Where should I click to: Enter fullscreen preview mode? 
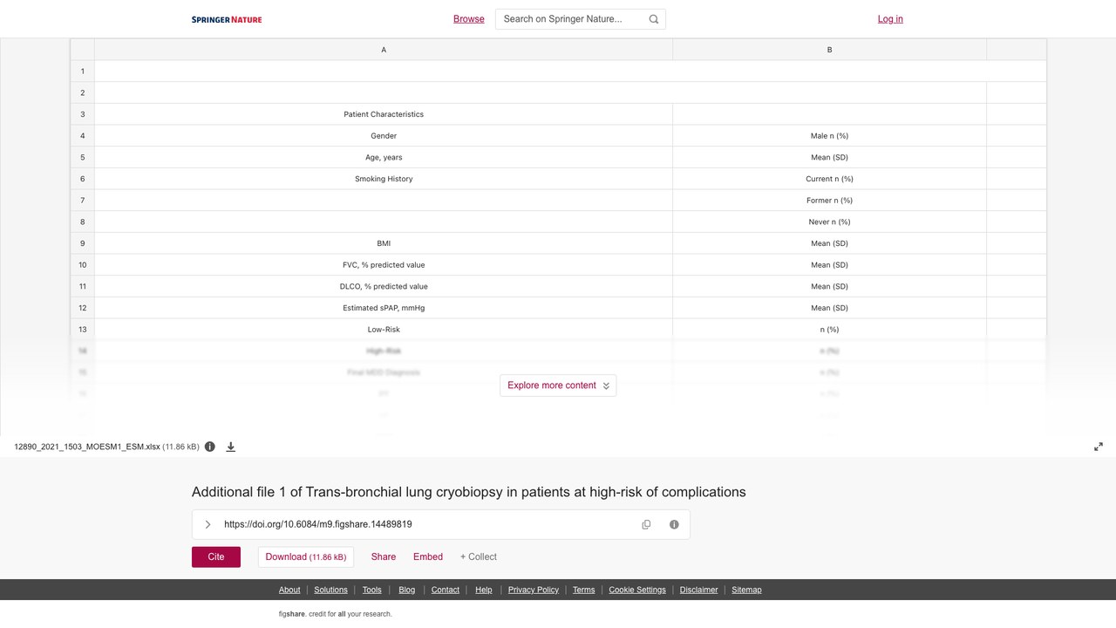point(1099,447)
